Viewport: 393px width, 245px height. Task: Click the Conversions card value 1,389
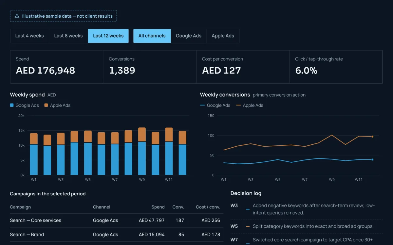click(x=122, y=71)
